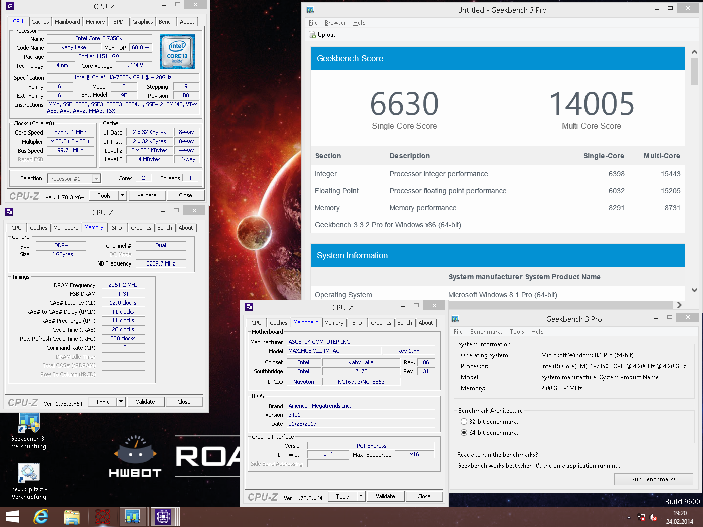Click the Upload icon in Geekbench results window
Viewport: 703px width, 527px height.
tap(312, 35)
